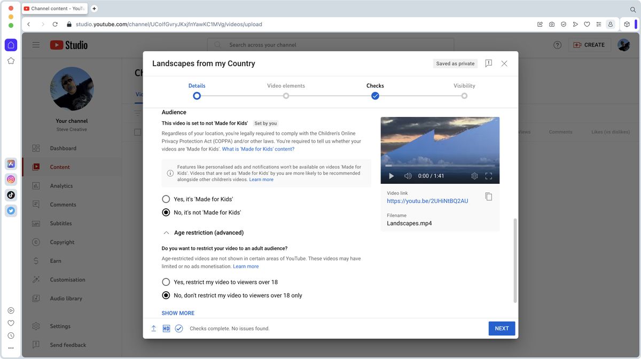The image size is (641, 359).
Task: Open video player settings gear
Action: pyautogui.click(x=474, y=175)
